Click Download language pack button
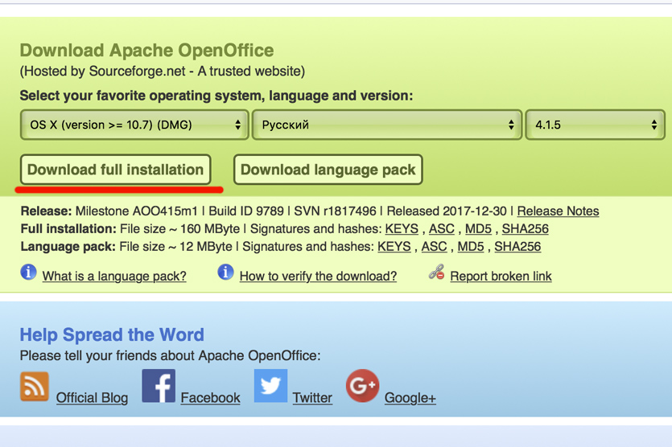The image size is (672, 447). 328,170
